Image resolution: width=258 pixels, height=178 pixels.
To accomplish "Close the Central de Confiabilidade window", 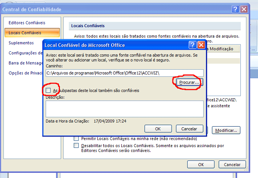I will coord(244,9).
